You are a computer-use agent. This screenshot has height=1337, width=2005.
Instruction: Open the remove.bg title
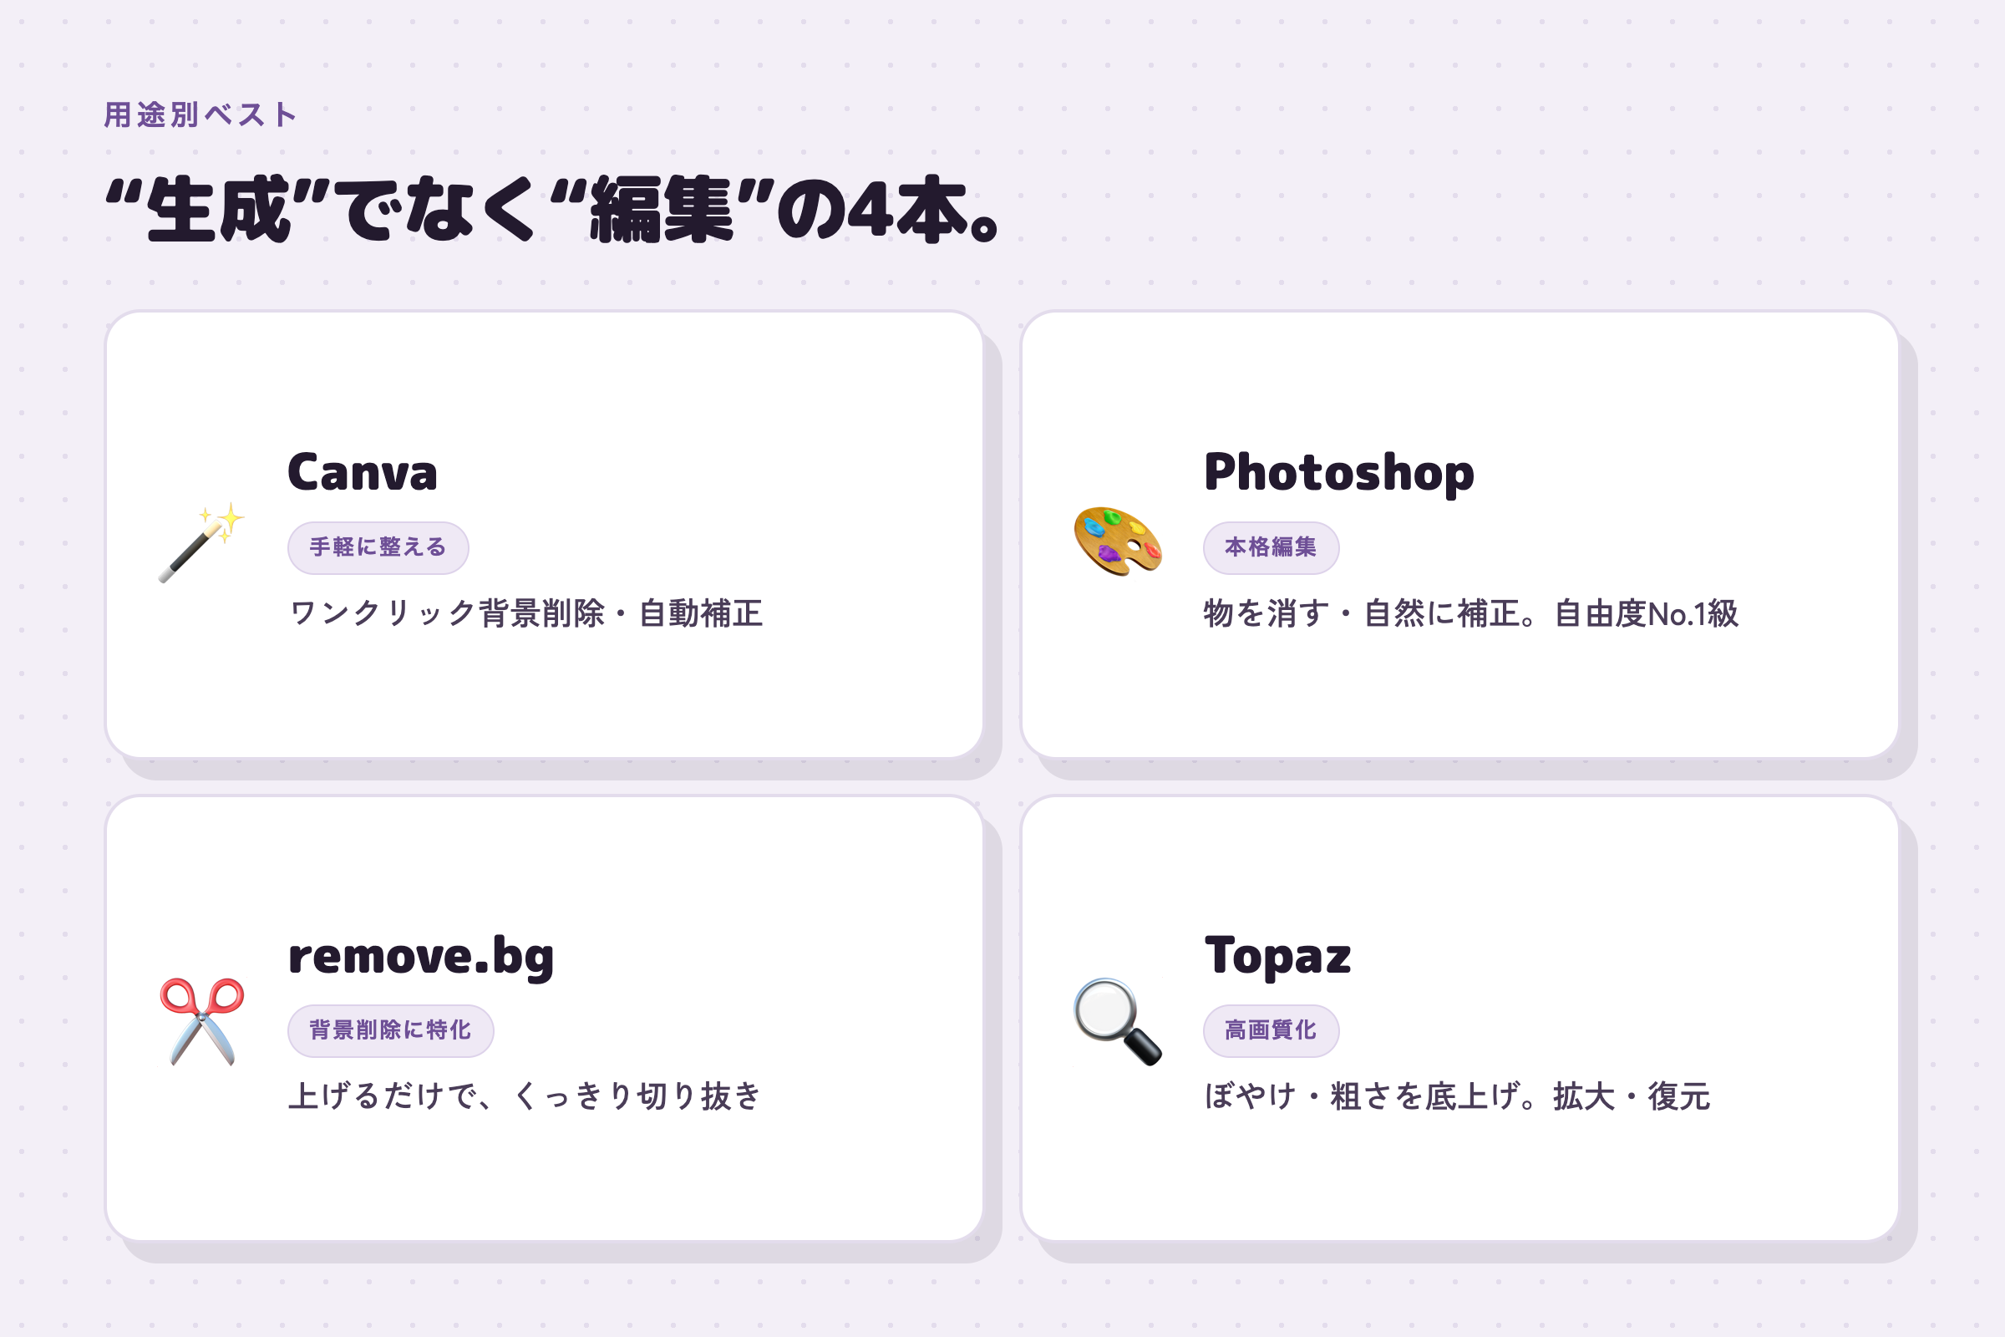[421, 957]
